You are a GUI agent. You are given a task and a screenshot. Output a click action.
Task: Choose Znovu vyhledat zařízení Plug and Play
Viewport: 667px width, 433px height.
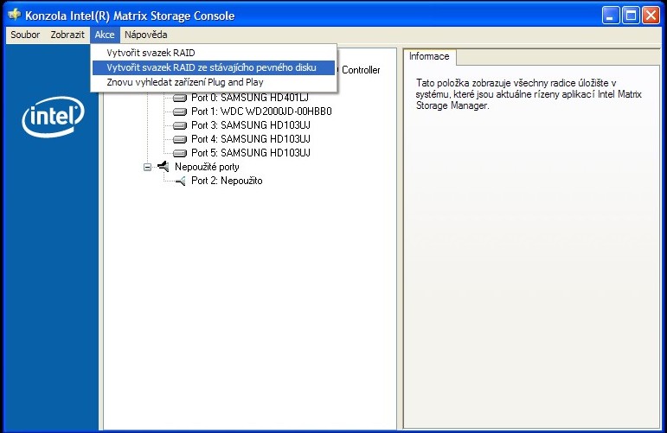(184, 82)
